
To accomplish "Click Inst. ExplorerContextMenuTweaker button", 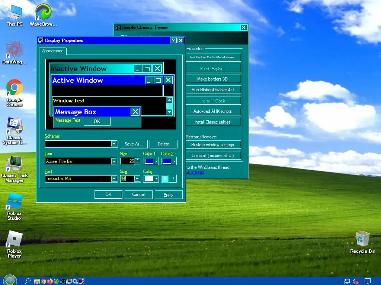I will point(213,57).
